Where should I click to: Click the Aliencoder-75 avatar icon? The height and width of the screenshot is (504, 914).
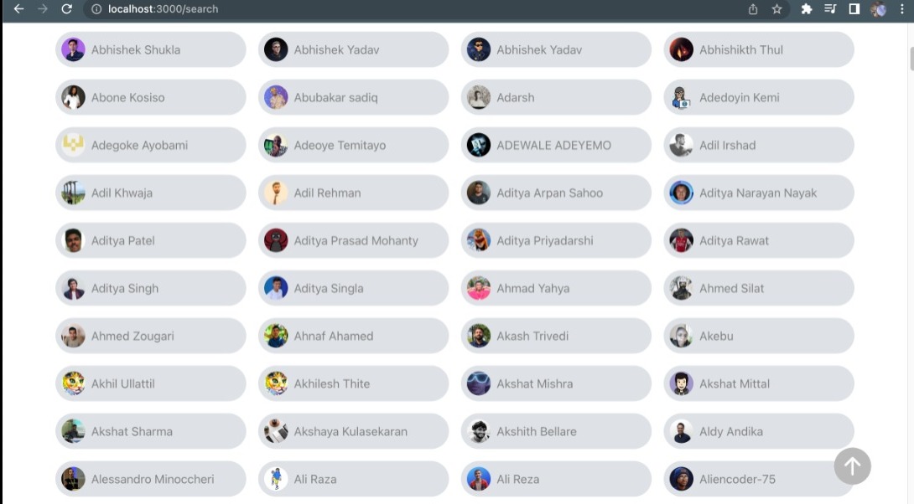pyautogui.click(x=681, y=479)
